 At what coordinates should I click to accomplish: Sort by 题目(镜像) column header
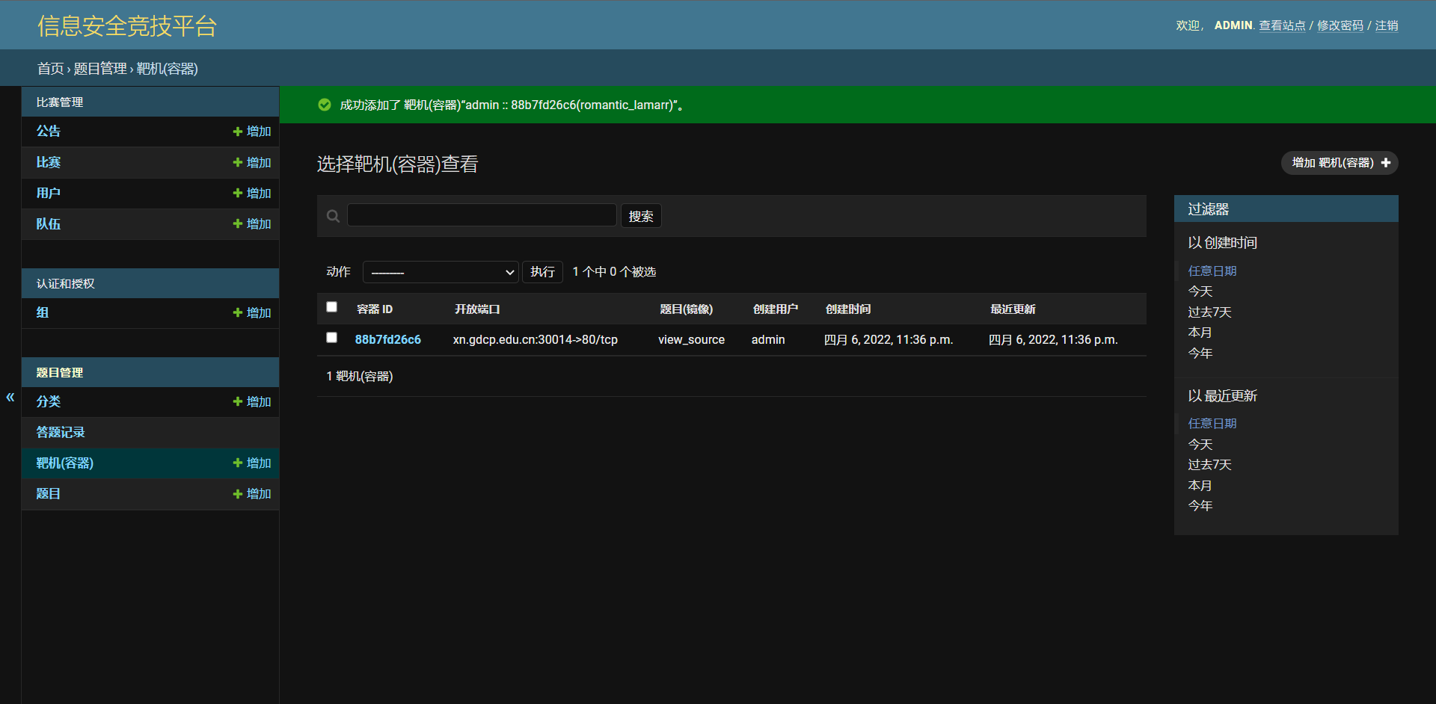click(x=687, y=309)
